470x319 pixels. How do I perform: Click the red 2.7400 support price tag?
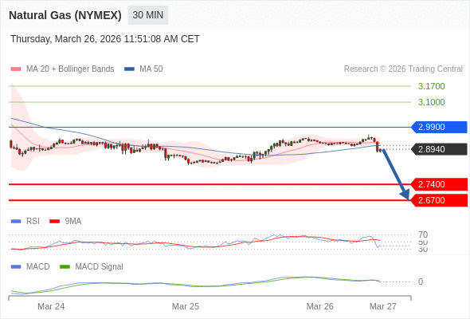[x=439, y=184]
